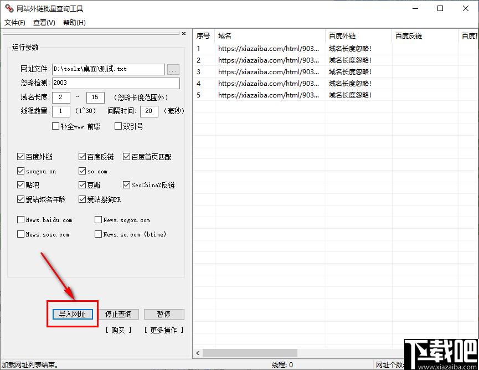Click the 百度反链 column header

[425, 36]
